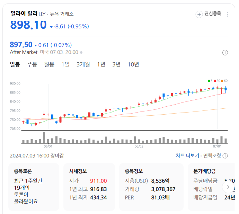The height and width of the screenshot is (214, 239).
Task: Click the red 20-day moving average legend
Action: [217, 81]
